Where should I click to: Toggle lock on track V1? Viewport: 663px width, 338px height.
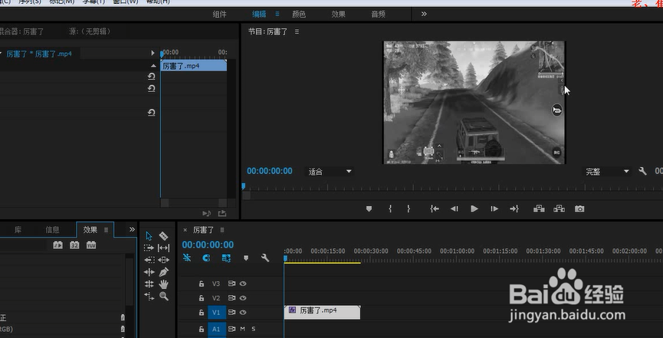202,313
